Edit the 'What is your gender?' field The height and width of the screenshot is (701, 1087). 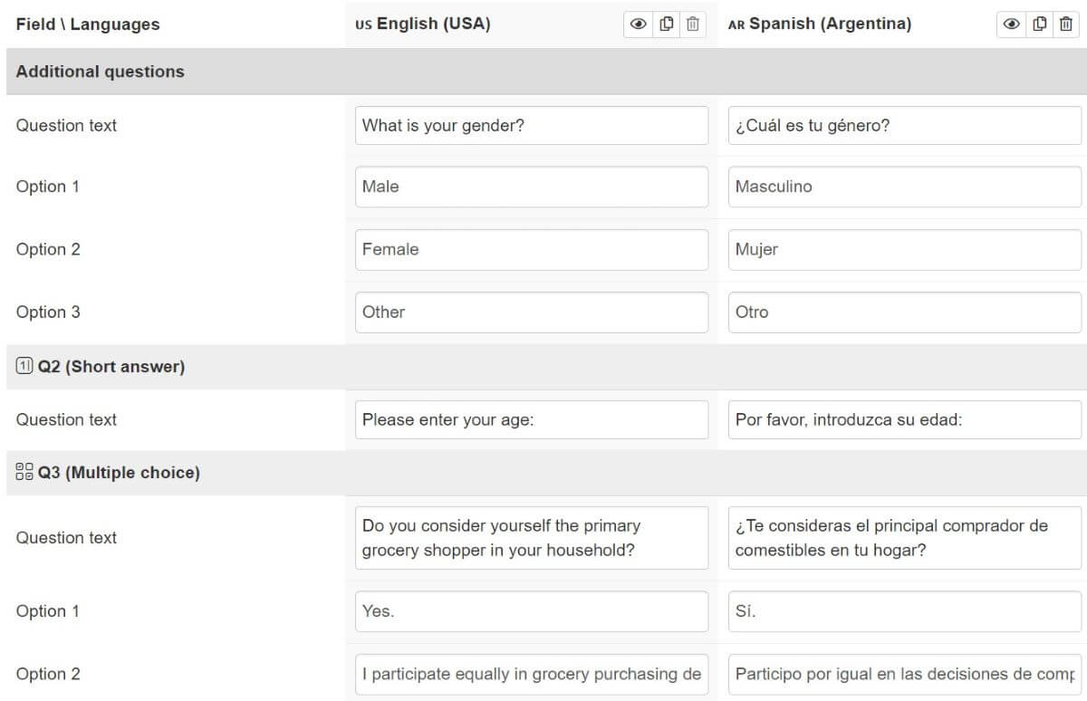(x=532, y=126)
